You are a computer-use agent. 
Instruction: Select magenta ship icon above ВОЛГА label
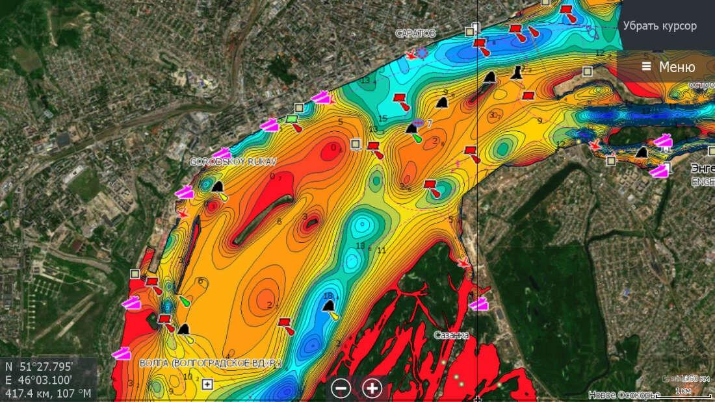point(122,353)
